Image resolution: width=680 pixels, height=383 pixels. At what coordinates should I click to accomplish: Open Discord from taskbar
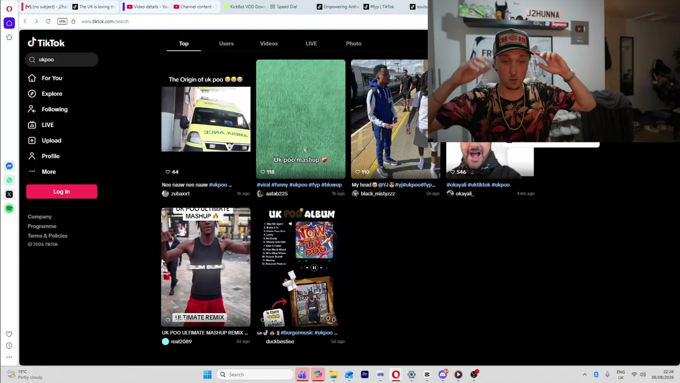[x=443, y=374]
